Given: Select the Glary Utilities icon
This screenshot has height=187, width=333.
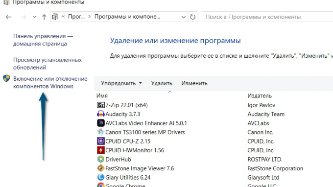Looking at the screenshot, I should tap(101, 177).
